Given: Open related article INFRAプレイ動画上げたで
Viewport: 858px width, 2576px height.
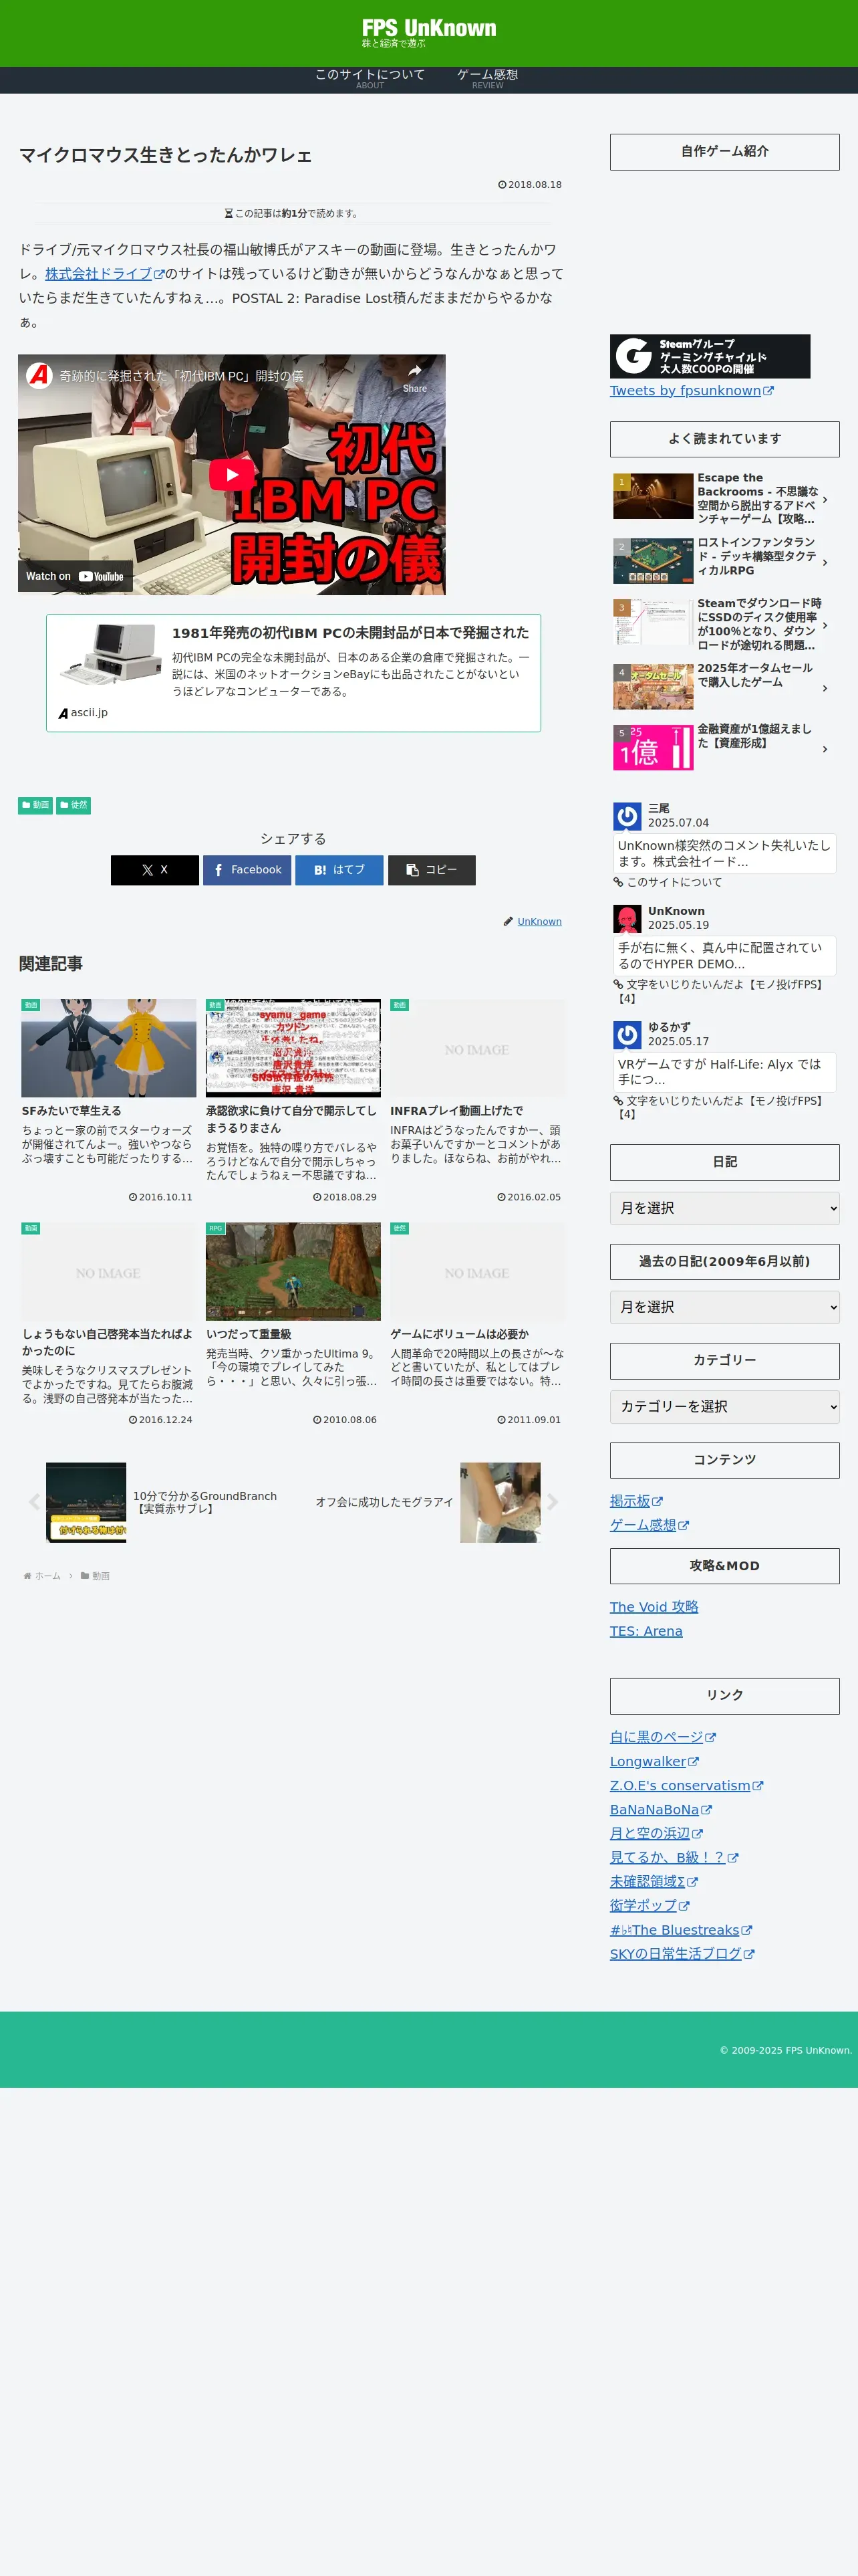Looking at the screenshot, I should click(x=477, y=1100).
